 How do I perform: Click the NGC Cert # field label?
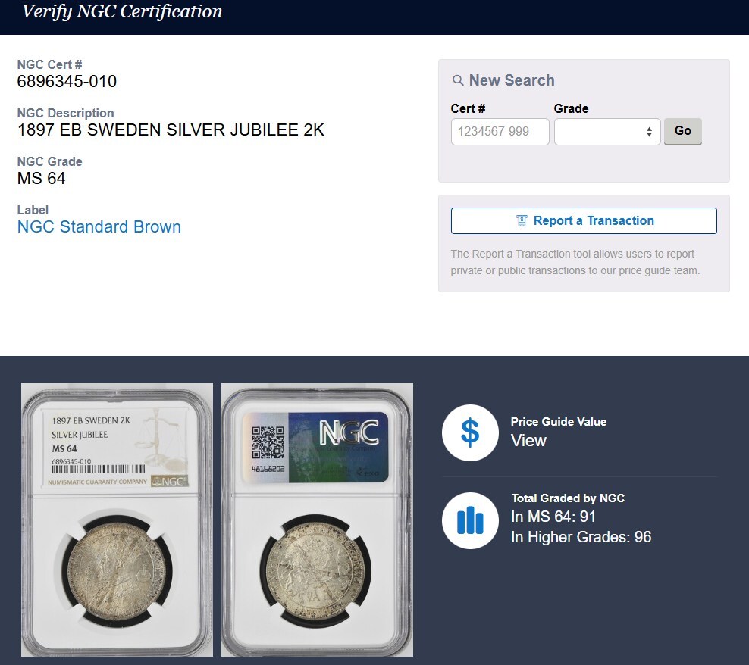[50, 64]
